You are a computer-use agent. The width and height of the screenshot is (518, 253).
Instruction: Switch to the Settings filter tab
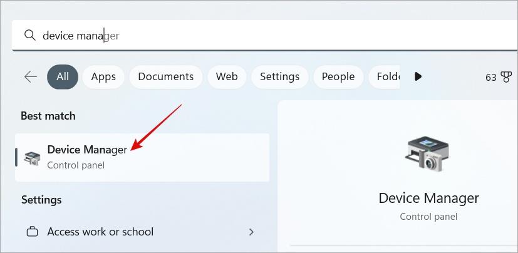(x=280, y=76)
